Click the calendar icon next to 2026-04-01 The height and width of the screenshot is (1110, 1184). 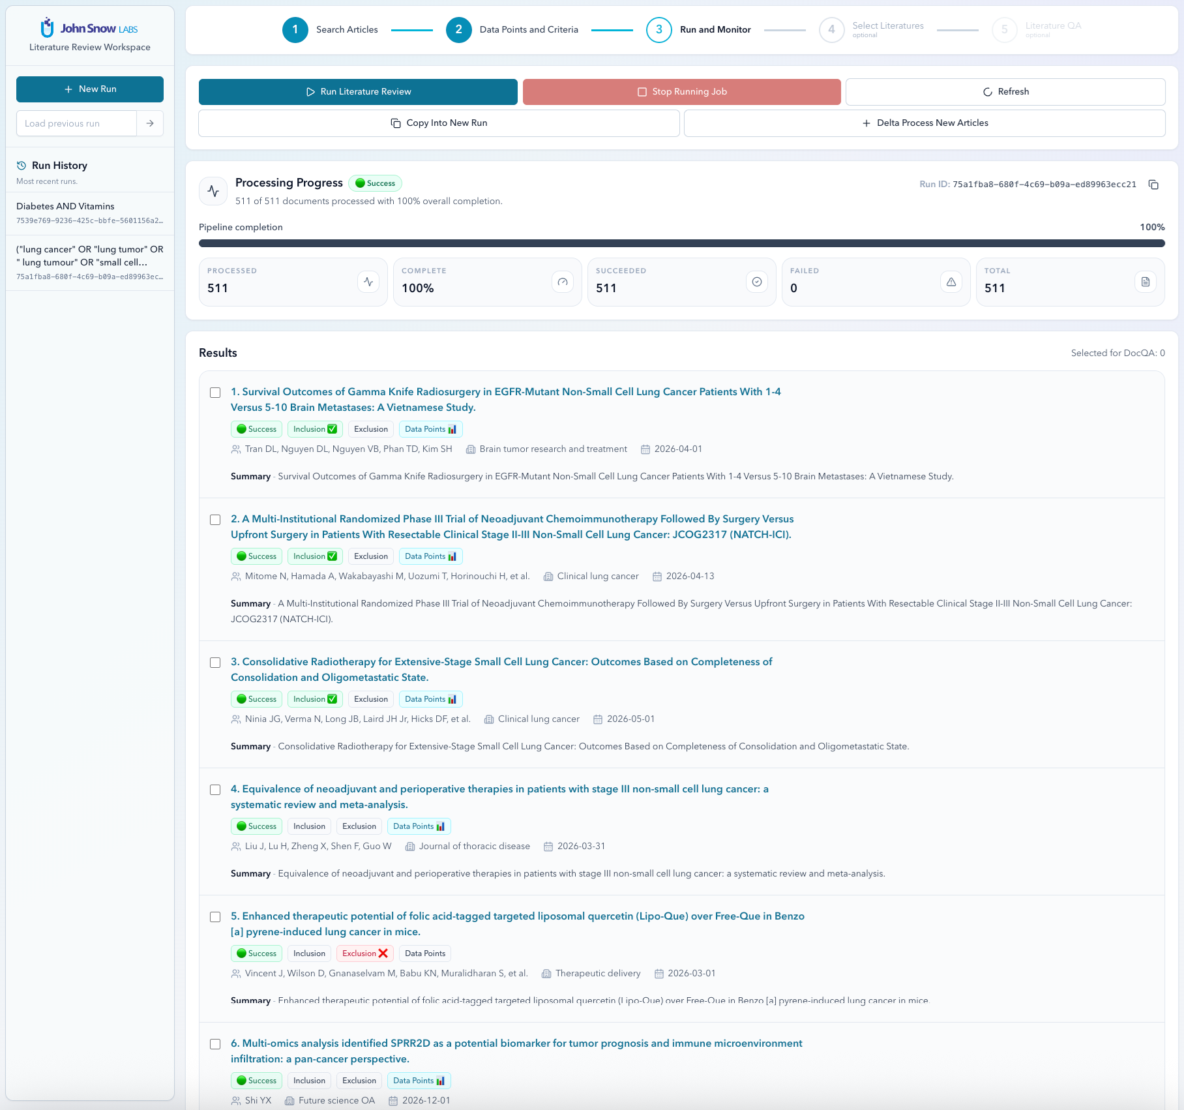click(645, 449)
